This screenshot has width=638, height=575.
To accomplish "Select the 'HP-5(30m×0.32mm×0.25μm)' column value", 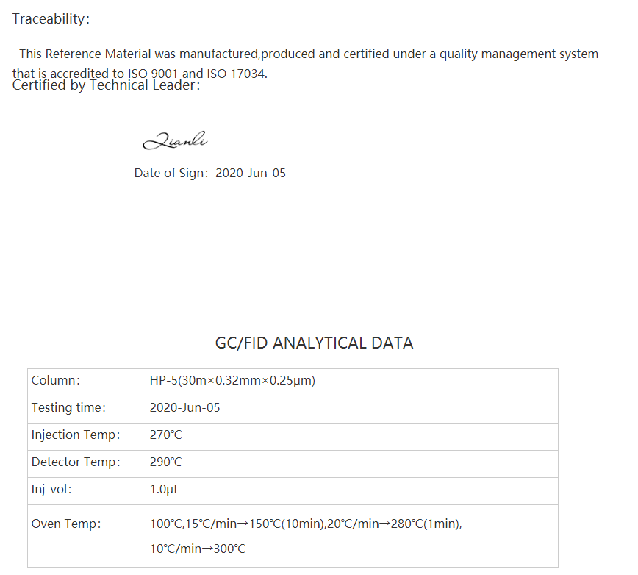I will (x=233, y=380).
